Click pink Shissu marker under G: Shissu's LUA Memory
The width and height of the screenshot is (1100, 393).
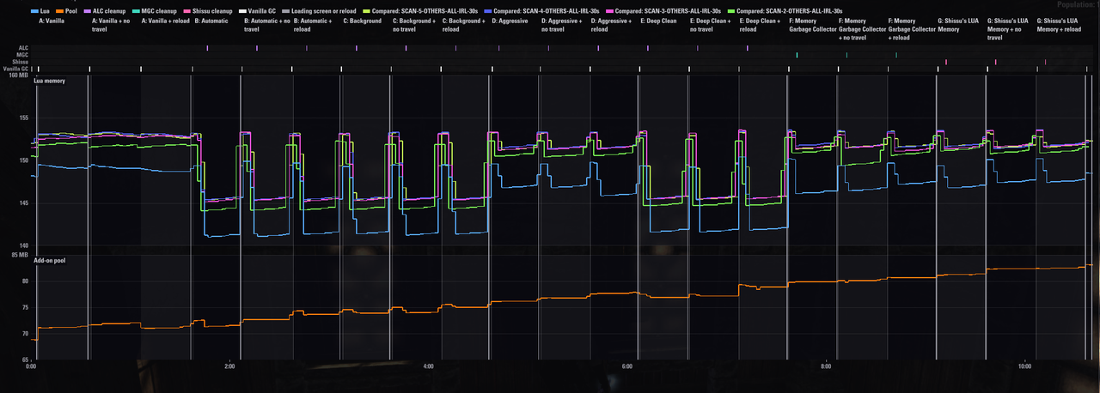(945, 62)
